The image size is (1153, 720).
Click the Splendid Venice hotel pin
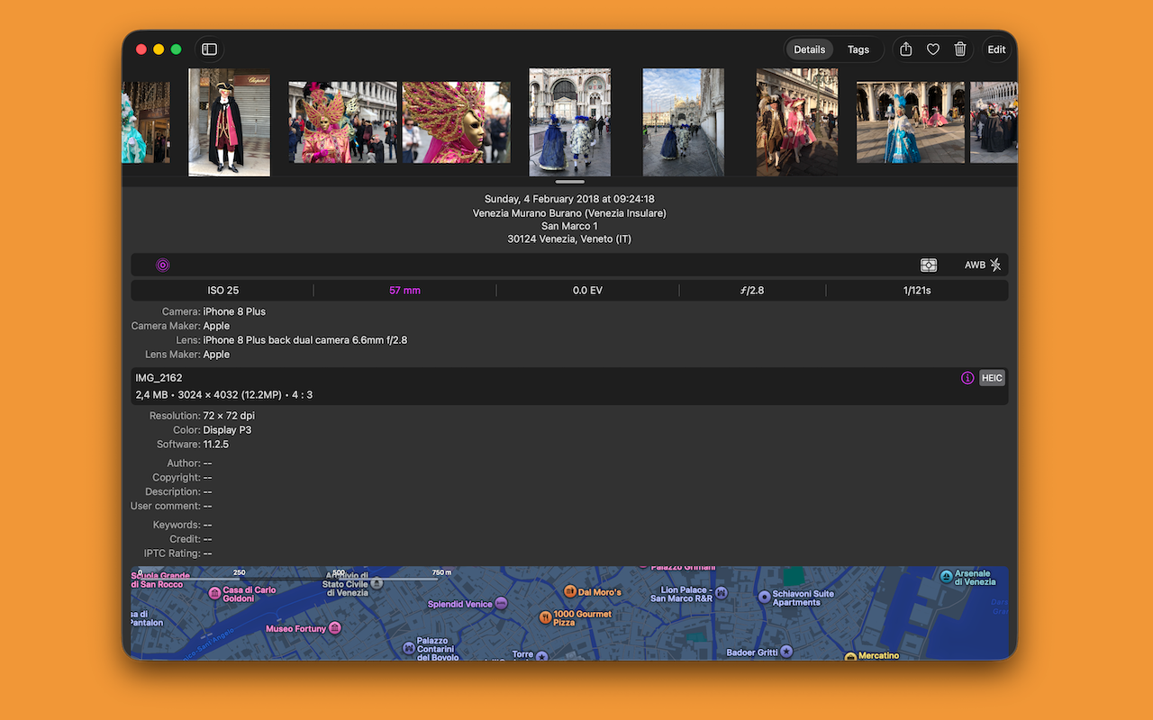pos(502,604)
